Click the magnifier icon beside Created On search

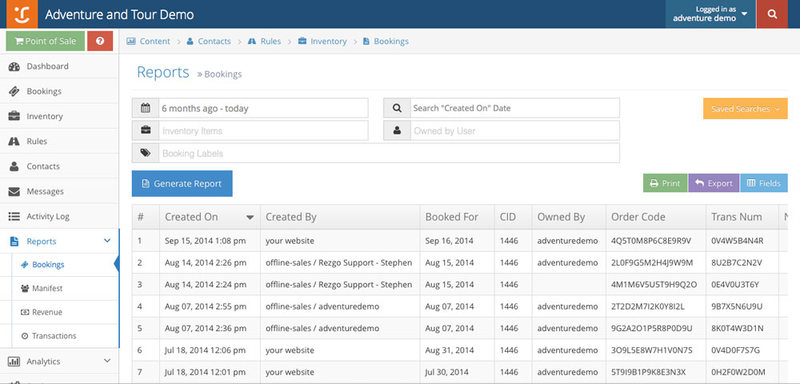click(x=398, y=108)
